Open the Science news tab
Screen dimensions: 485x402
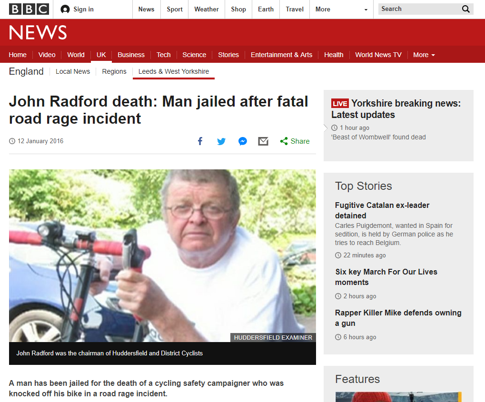[194, 55]
